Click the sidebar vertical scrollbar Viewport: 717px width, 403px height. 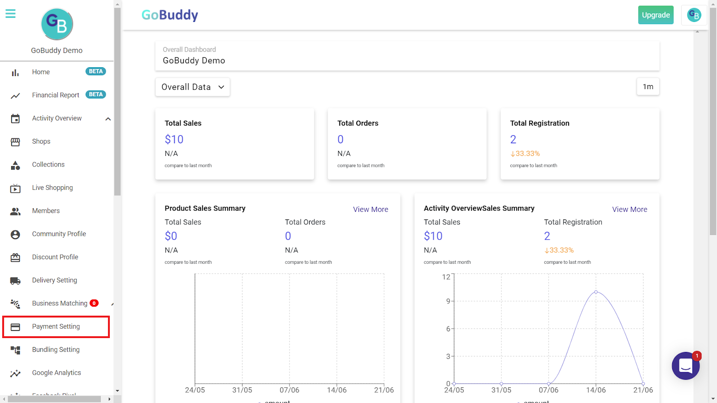tap(117, 102)
